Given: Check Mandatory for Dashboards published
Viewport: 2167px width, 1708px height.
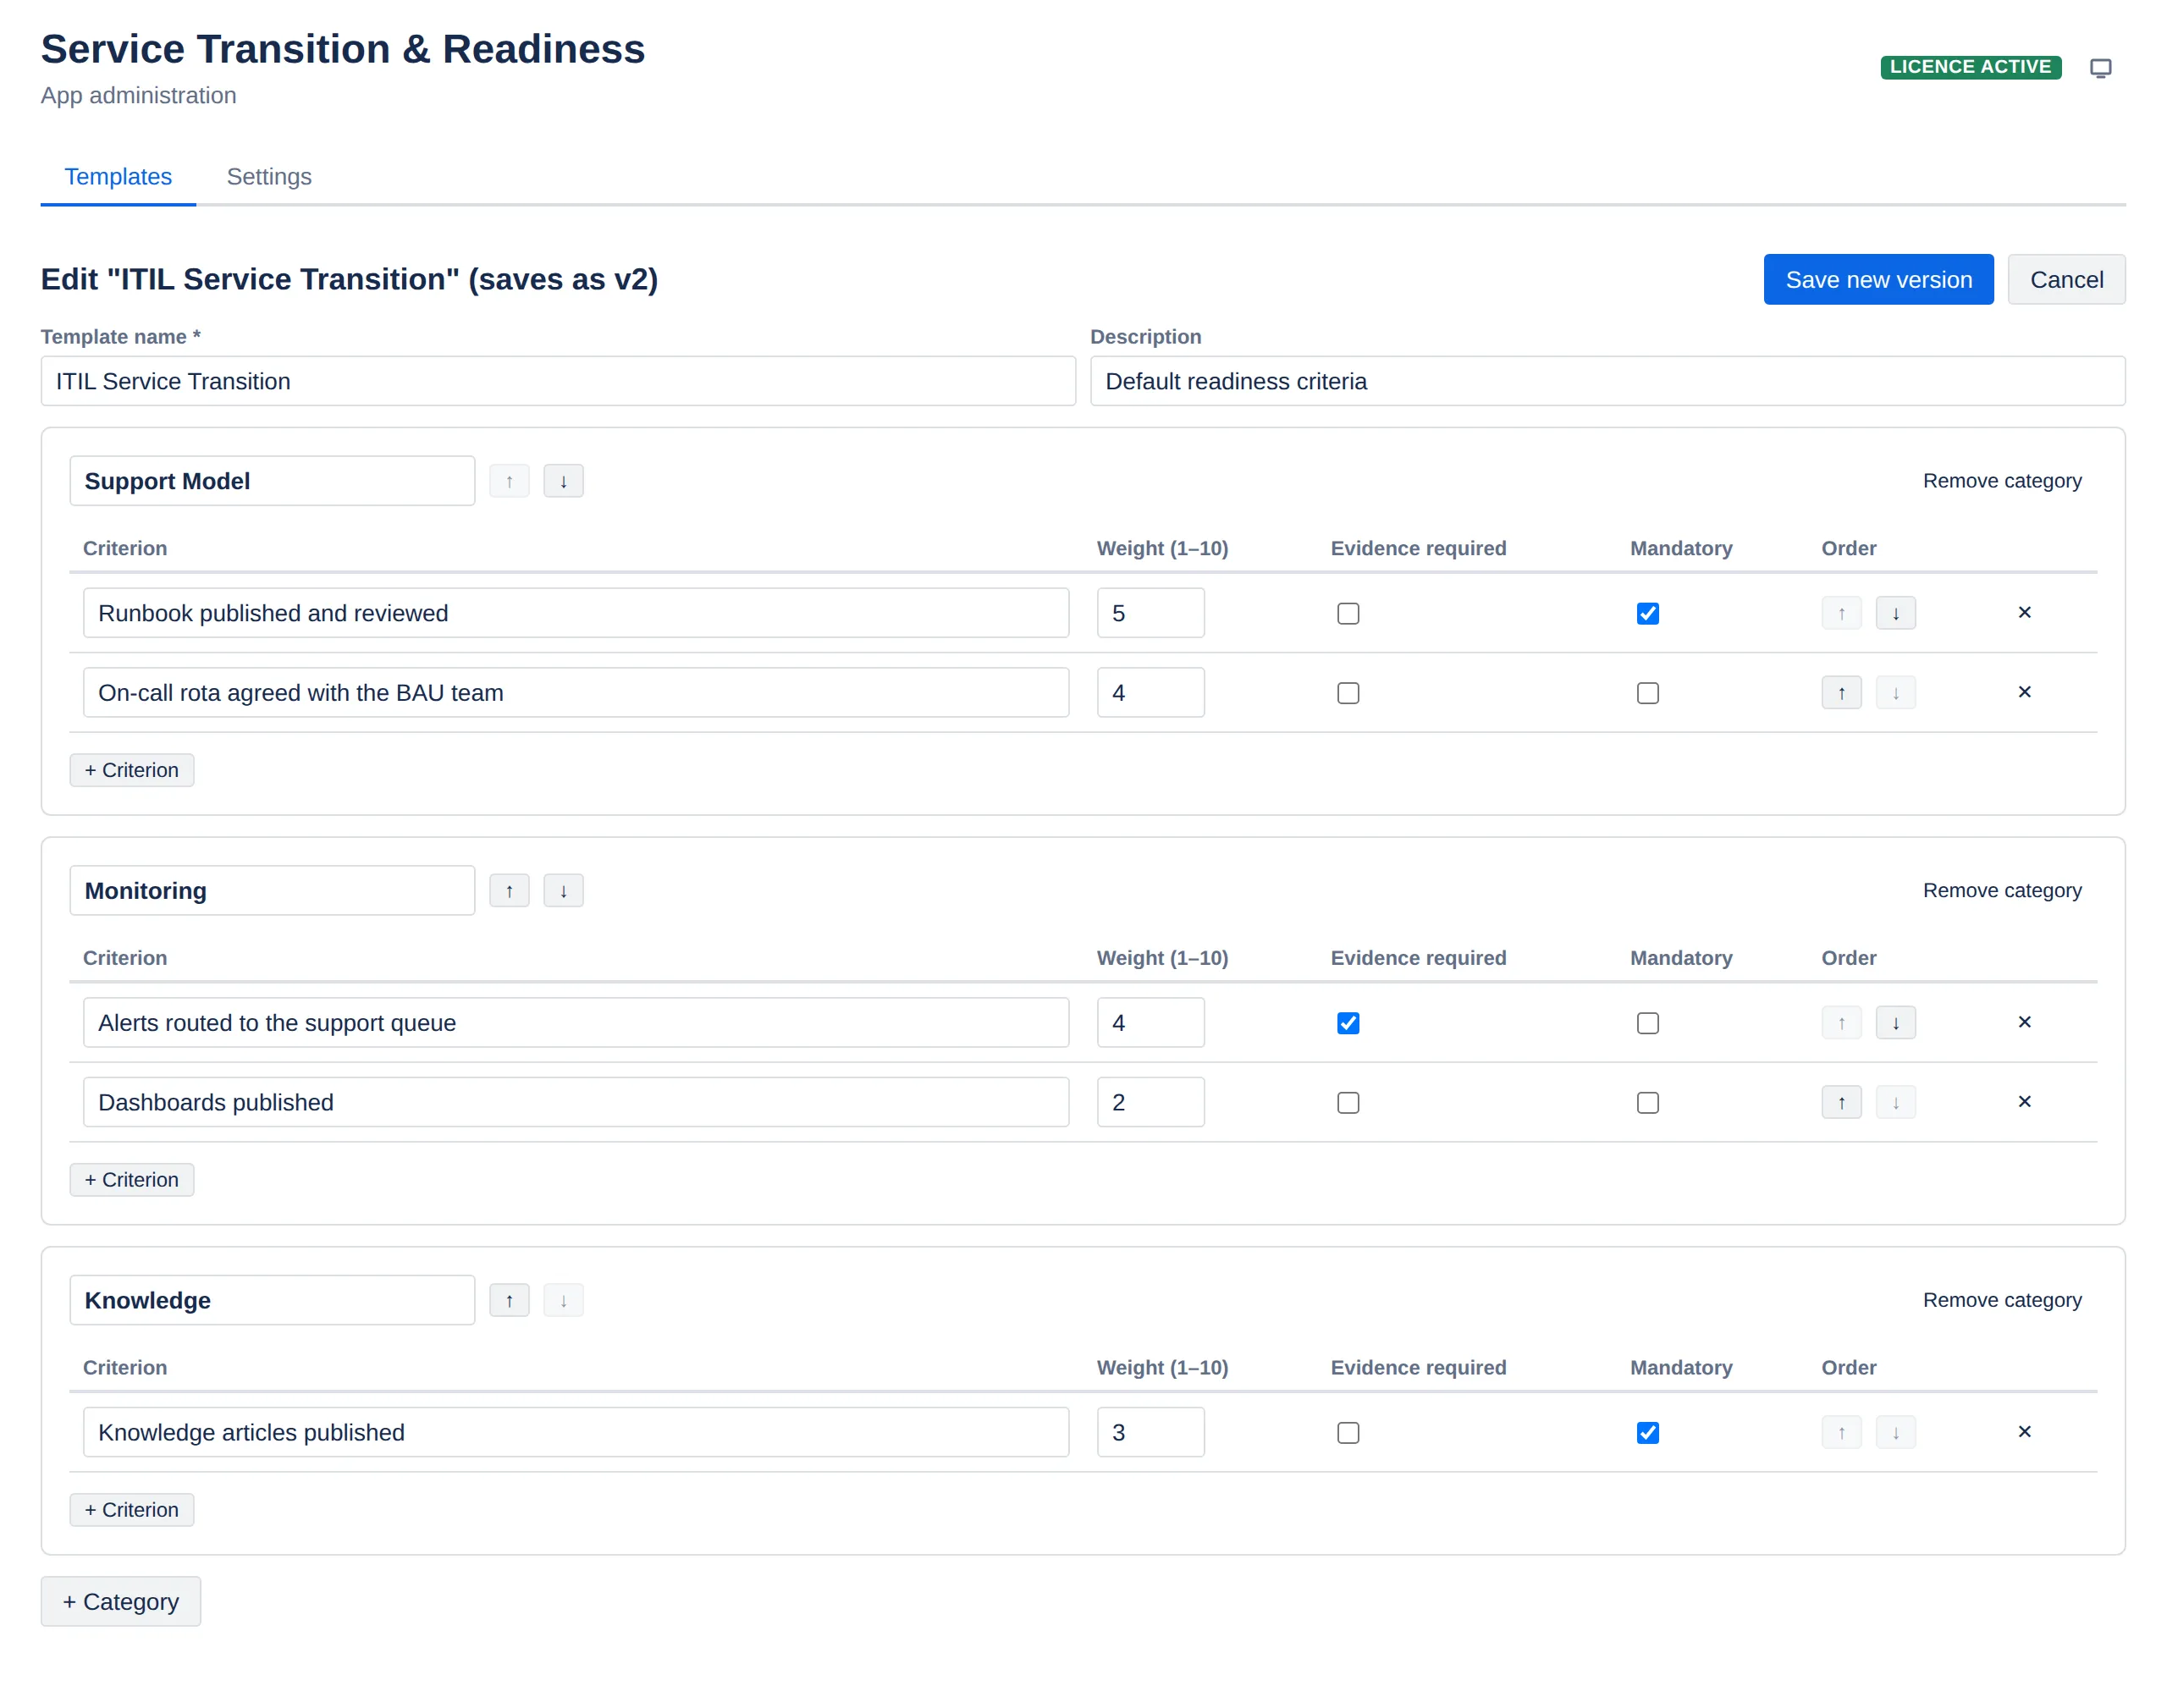Looking at the screenshot, I should point(1647,1102).
